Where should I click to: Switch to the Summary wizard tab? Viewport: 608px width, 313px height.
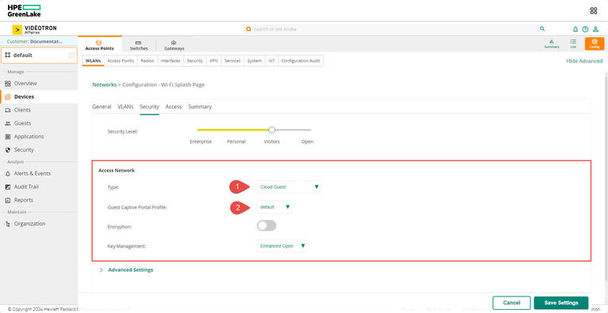[x=200, y=107]
